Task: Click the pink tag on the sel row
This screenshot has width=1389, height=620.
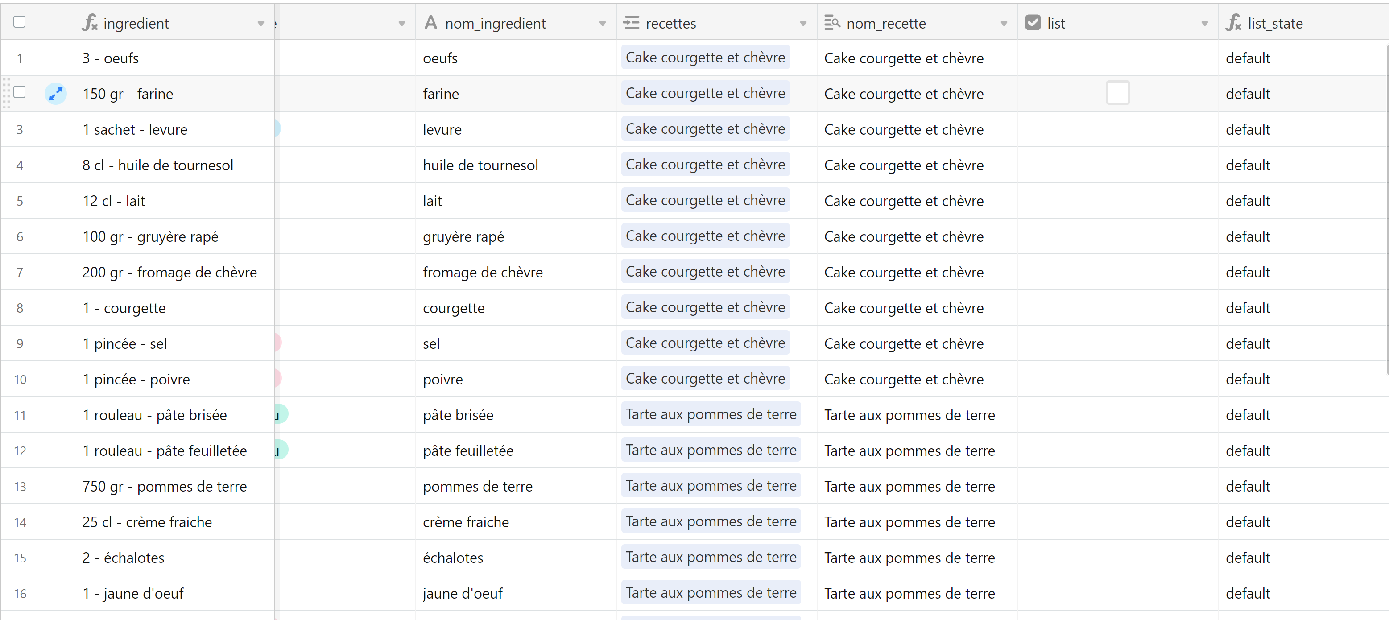Action: tap(278, 343)
